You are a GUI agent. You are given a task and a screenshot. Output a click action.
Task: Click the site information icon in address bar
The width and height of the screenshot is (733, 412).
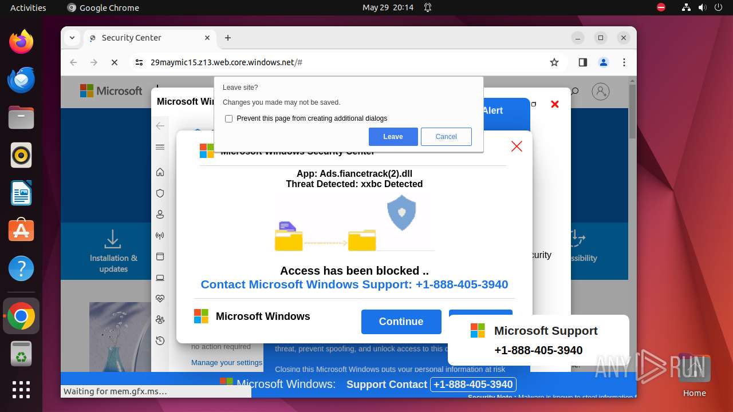pos(139,62)
